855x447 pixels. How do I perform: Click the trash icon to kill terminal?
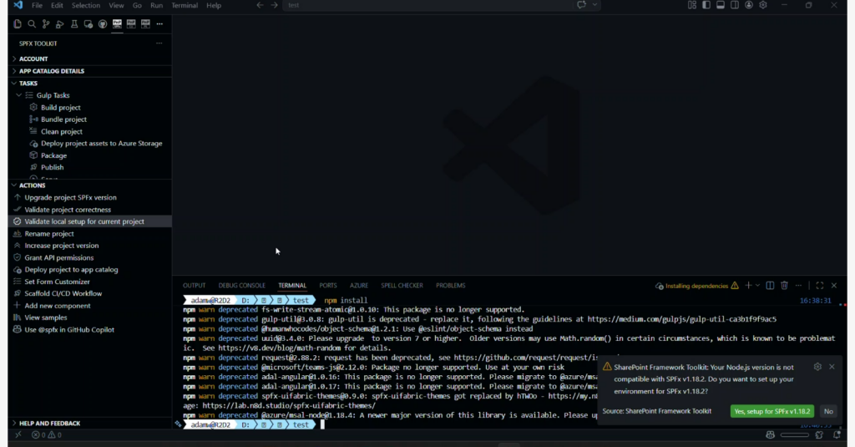(x=784, y=286)
